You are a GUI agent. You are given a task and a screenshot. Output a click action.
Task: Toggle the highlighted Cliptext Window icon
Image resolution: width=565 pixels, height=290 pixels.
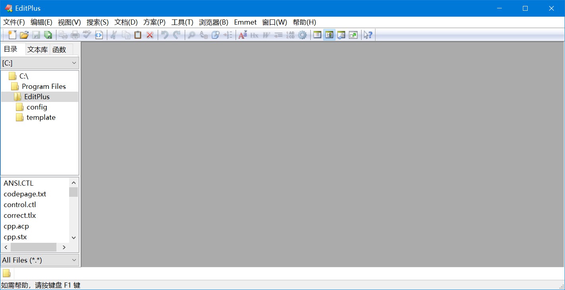329,35
